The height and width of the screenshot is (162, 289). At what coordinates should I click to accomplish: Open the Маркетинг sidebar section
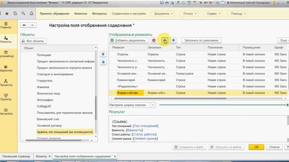coord(6,68)
